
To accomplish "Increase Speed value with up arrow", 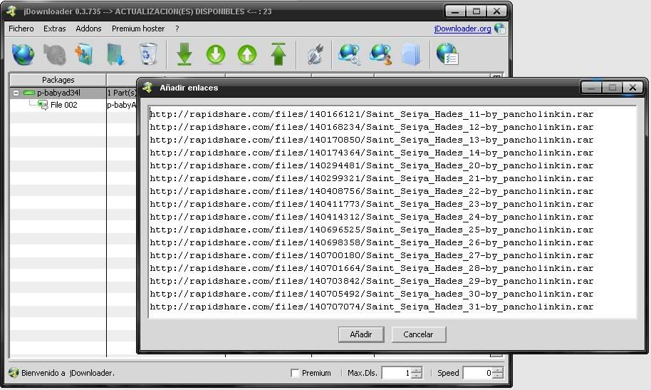I will (499, 369).
